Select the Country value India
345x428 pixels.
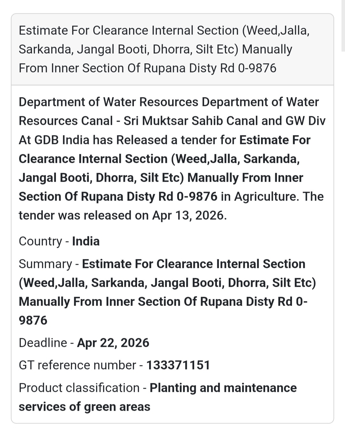86,241
